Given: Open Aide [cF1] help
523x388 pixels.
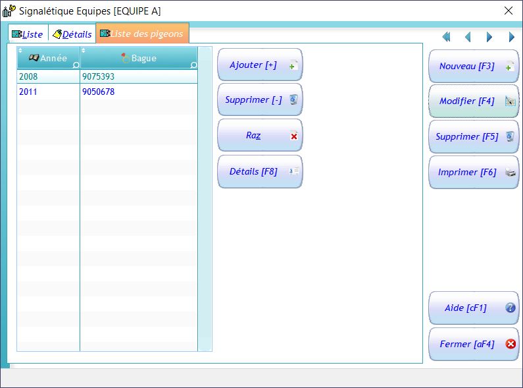Looking at the screenshot, I should click(x=474, y=308).
